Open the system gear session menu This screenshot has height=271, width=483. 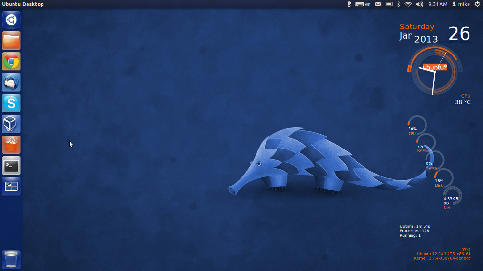tap(477, 4)
